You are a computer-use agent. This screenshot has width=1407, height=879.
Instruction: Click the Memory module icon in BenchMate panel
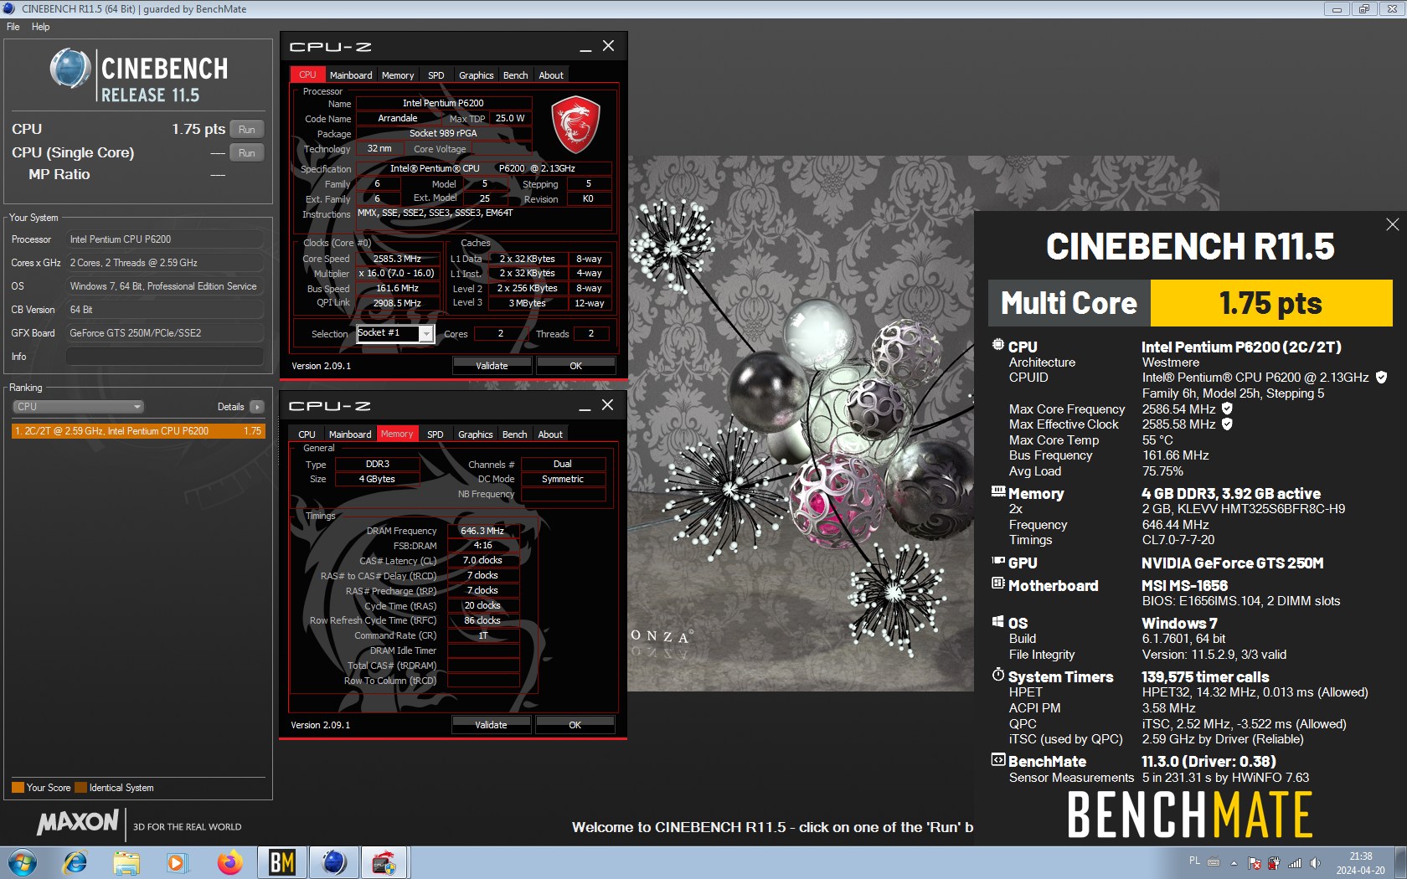tap(998, 491)
